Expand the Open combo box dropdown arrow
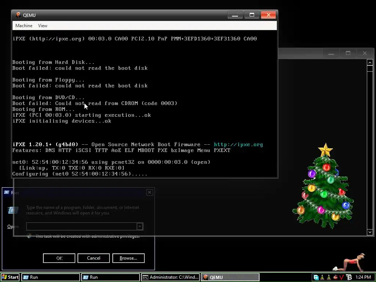This screenshot has width=376, height=282. tap(140, 226)
